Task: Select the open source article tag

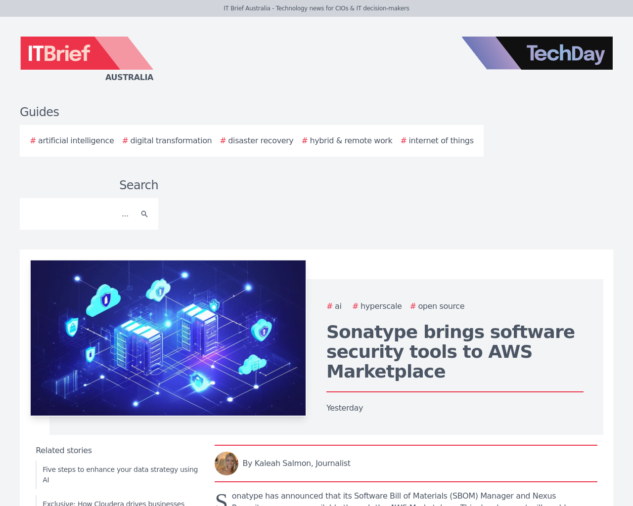Action: (437, 306)
